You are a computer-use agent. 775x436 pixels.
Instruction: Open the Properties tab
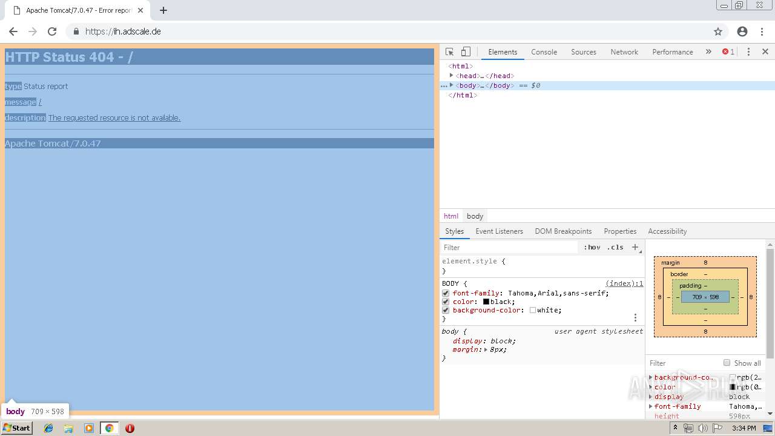pos(620,231)
